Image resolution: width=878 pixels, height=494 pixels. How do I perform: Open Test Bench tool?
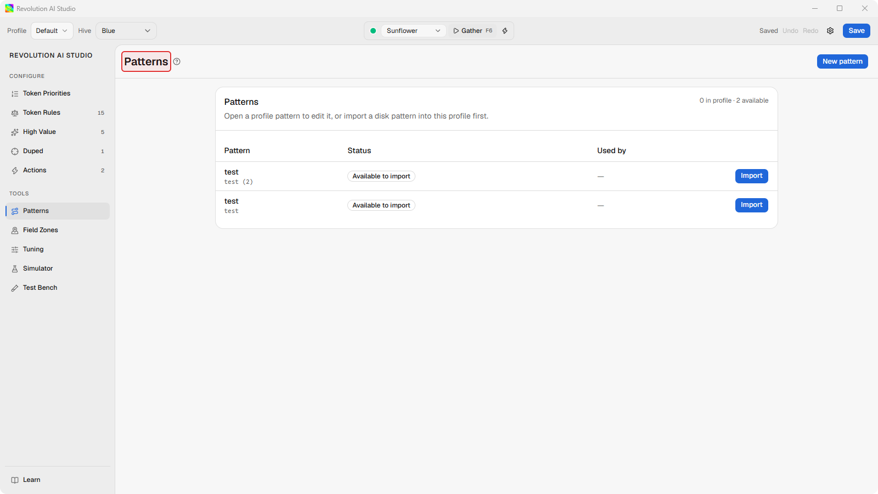point(58,288)
